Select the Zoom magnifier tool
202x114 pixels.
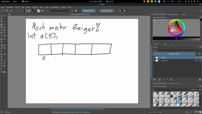[2, 72]
